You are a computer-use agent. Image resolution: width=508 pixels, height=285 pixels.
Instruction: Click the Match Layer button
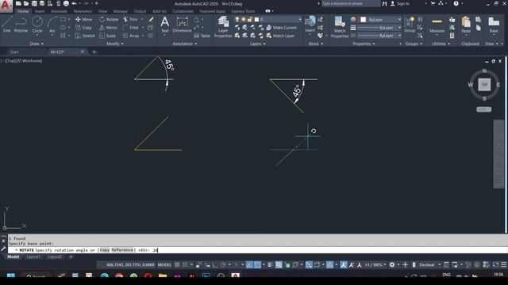click(280, 36)
